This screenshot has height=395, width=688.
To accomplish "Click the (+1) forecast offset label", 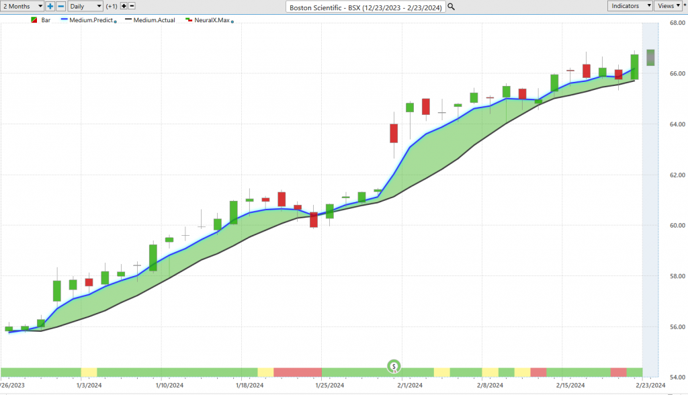I will click(112, 6).
